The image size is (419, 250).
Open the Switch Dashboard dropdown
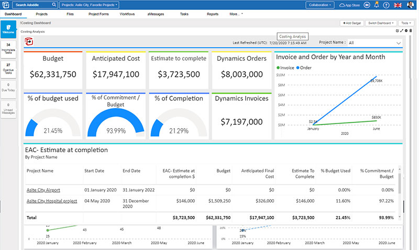pos(381,23)
